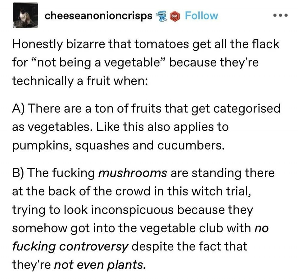Image resolution: width=298 pixels, height=279 pixels.
Task: Open the cat avatar thumbnail
Action: pos(25,15)
